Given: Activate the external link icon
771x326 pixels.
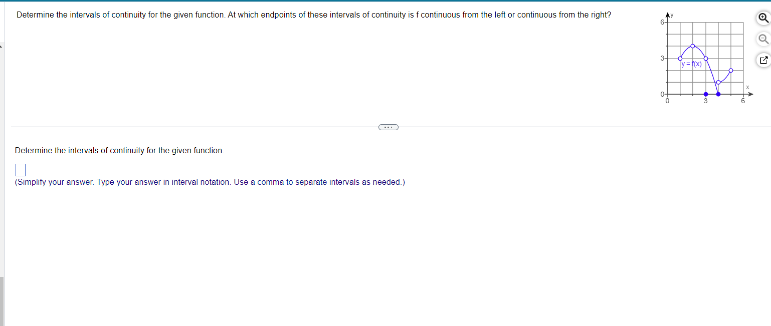Looking at the screenshot, I should pos(762,60).
